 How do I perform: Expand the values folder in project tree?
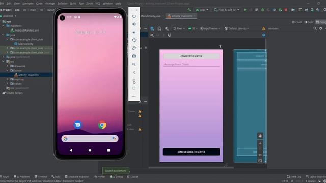point(8,84)
